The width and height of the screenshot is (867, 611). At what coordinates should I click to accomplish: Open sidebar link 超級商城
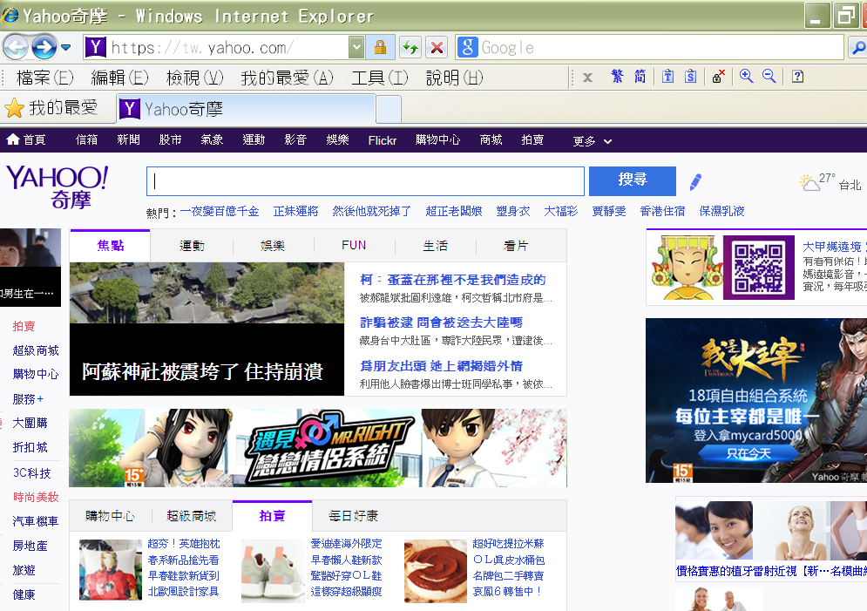[36, 350]
